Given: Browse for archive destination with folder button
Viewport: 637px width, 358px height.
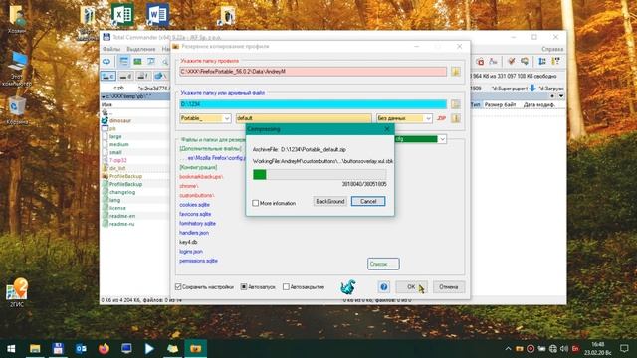Looking at the screenshot, I should (x=456, y=104).
